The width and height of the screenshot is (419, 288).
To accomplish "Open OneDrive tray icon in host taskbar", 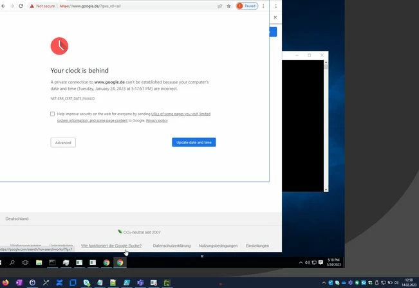I will pos(344,283).
